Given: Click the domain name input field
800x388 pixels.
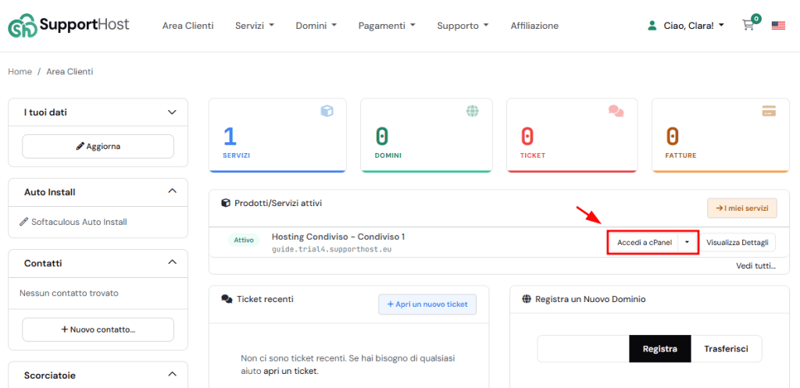Looking at the screenshot, I should click(x=583, y=349).
